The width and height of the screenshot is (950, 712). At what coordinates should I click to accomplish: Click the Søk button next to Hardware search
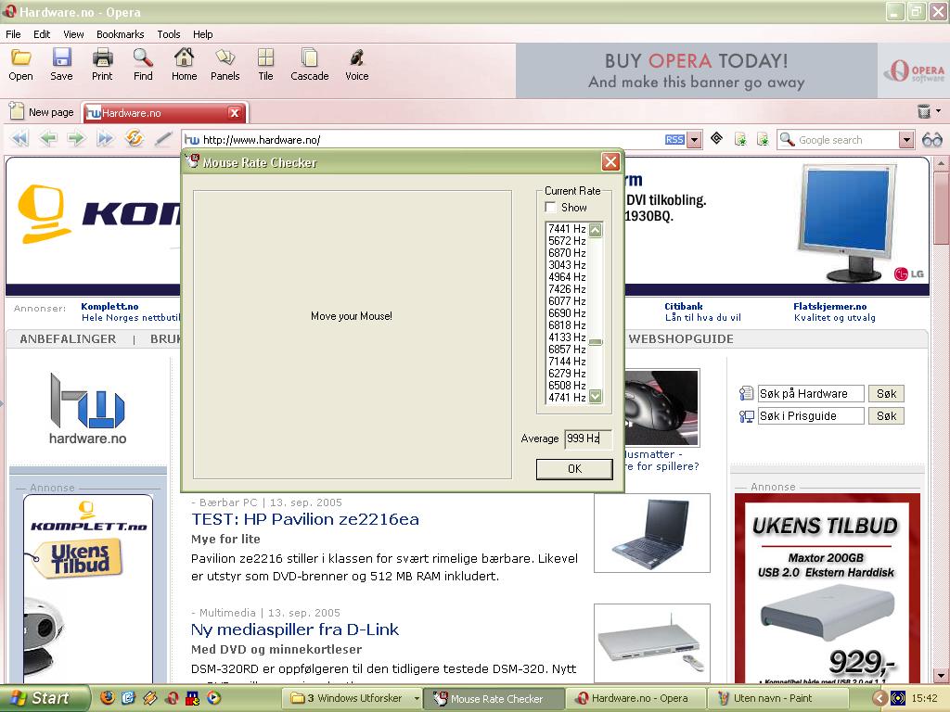(886, 393)
